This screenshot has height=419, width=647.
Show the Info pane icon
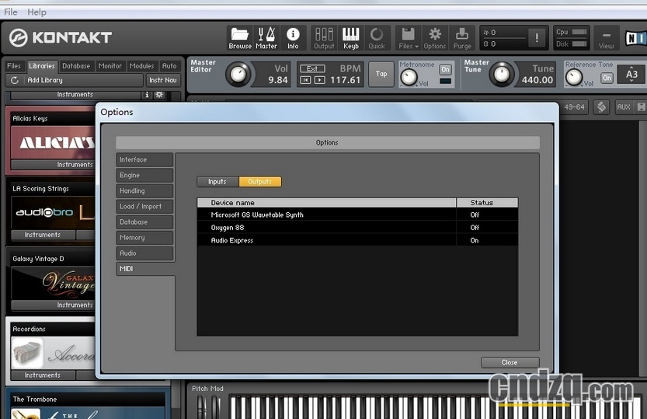point(293,38)
